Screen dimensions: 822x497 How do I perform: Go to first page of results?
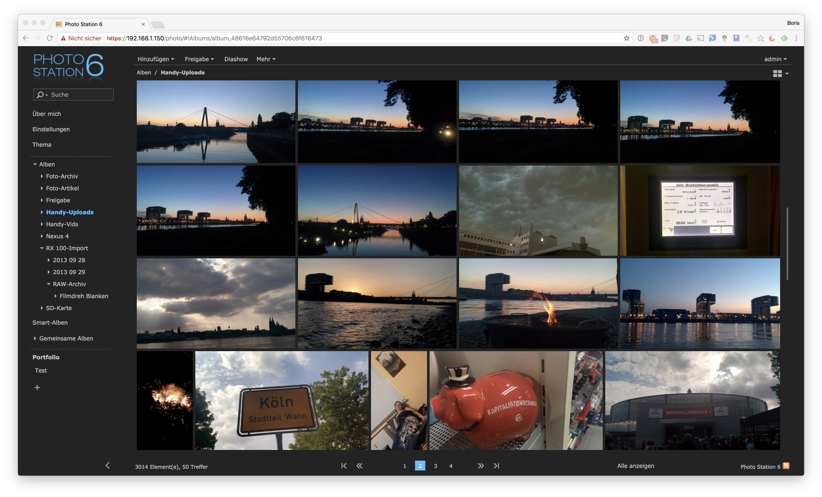pyautogui.click(x=344, y=466)
